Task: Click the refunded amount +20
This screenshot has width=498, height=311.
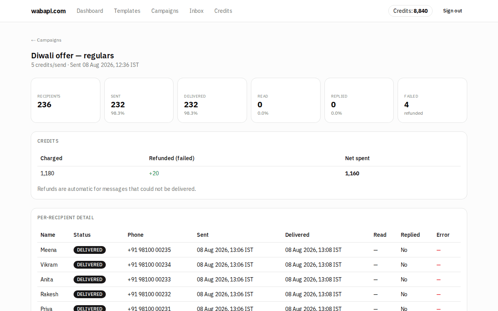Action: [x=154, y=173]
